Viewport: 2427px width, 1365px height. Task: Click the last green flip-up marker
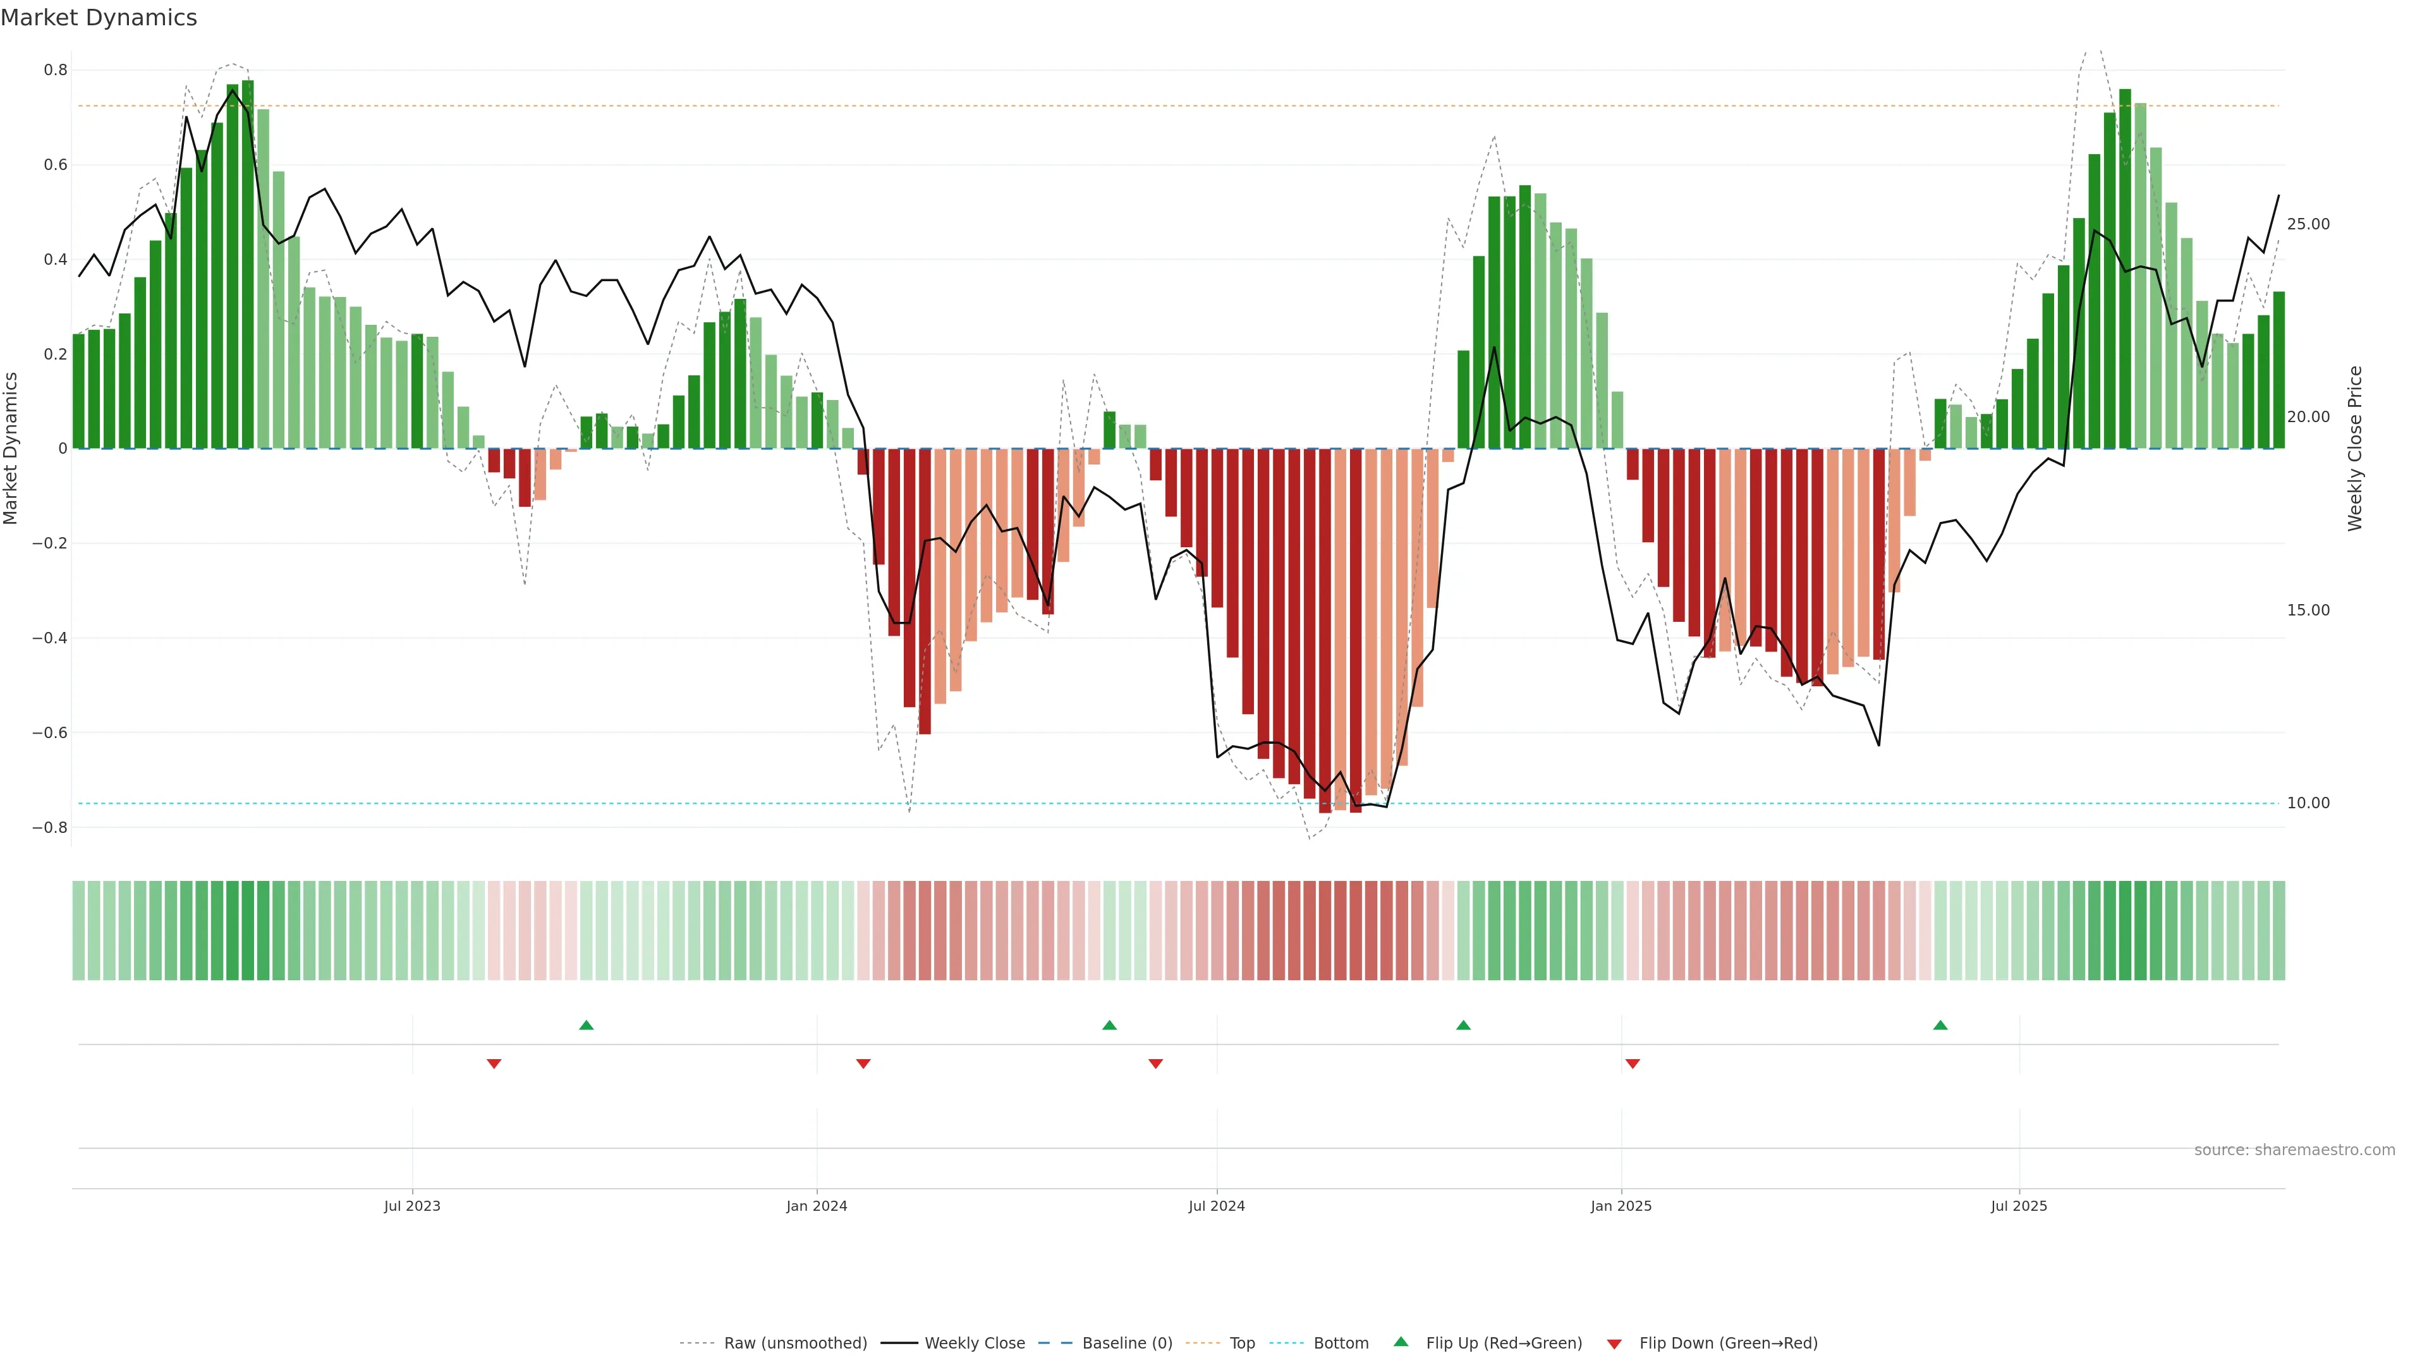pyautogui.click(x=1940, y=1025)
